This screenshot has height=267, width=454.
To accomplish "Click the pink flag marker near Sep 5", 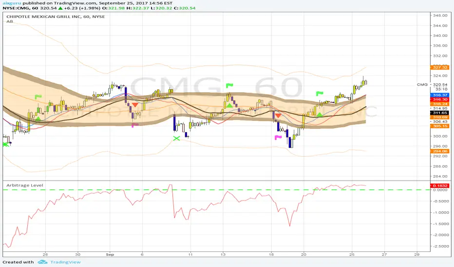I will coord(134,125).
